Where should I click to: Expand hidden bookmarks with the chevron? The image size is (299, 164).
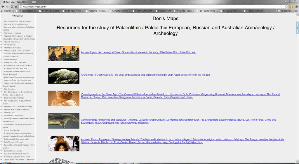274,11
